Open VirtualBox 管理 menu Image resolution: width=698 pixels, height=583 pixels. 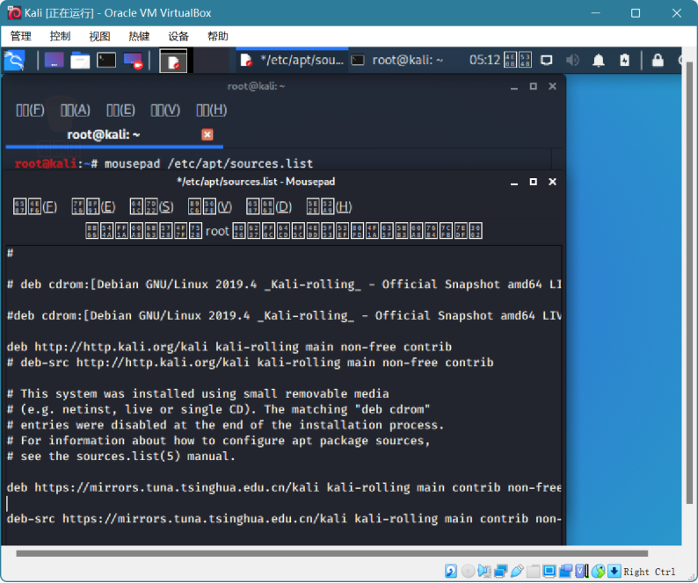[21, 36]
